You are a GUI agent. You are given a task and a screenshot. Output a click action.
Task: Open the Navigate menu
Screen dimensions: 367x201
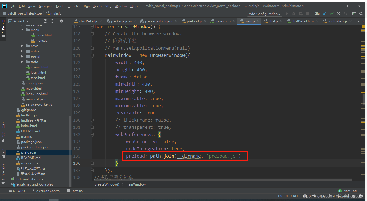tap(45, 6)
